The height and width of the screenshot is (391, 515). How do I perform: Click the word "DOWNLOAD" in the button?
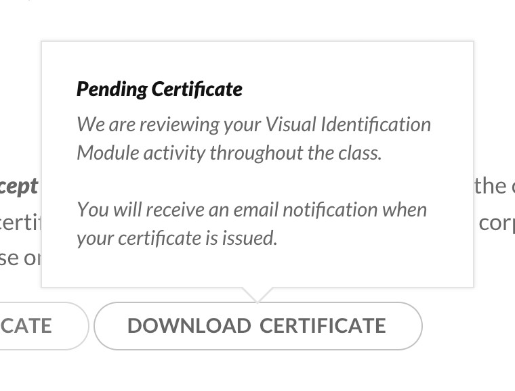coord(188,326)
